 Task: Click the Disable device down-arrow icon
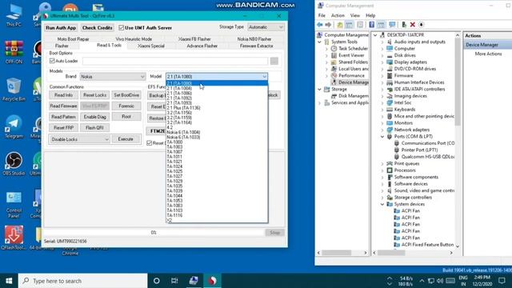(x=421, y=25)
